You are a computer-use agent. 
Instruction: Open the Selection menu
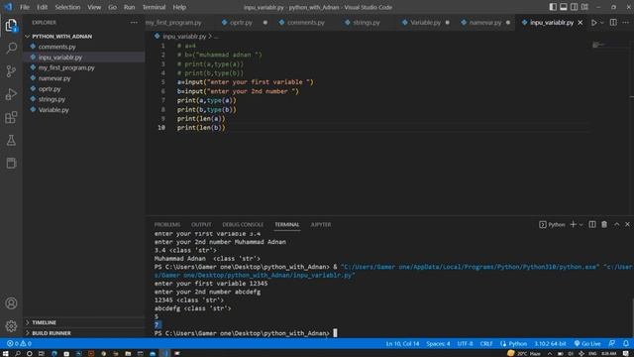[67, 7]
